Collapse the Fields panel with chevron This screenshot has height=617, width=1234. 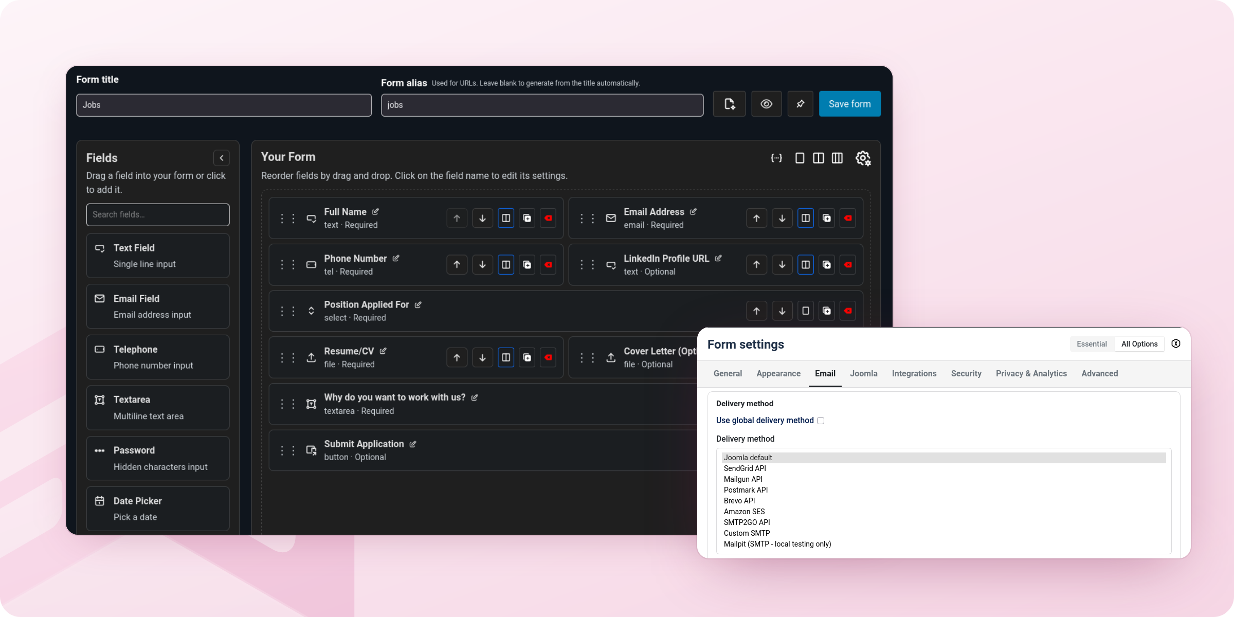pos(222,158)
